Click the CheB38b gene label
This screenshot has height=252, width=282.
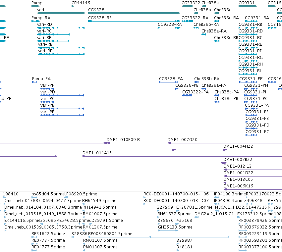(x=202, y=10)
